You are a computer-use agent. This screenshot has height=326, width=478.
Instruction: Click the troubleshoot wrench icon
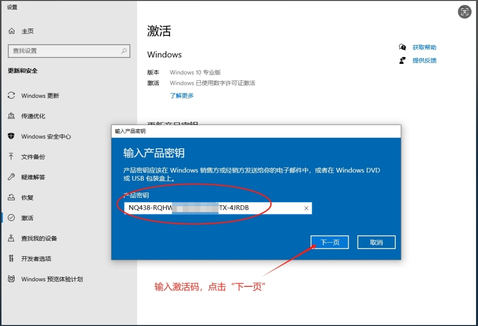coord(11,177)
